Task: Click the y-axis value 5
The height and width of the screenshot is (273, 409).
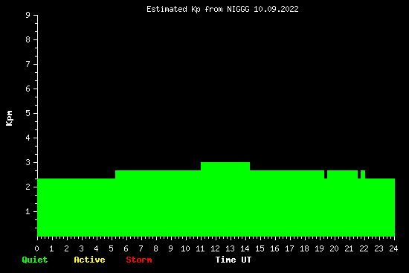Action: tap(28, 113)
